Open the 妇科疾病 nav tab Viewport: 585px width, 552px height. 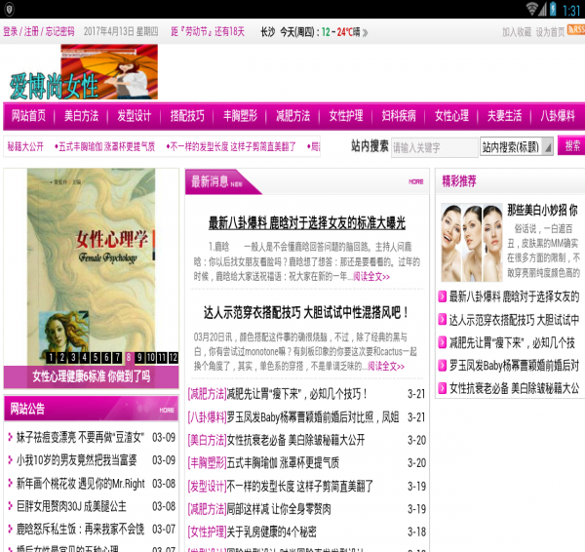pos(399,116)
